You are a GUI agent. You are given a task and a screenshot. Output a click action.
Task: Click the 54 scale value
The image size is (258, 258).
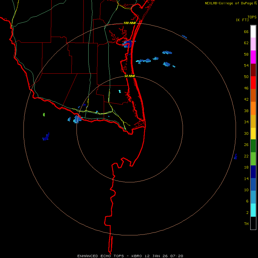(x=246, y=65)
